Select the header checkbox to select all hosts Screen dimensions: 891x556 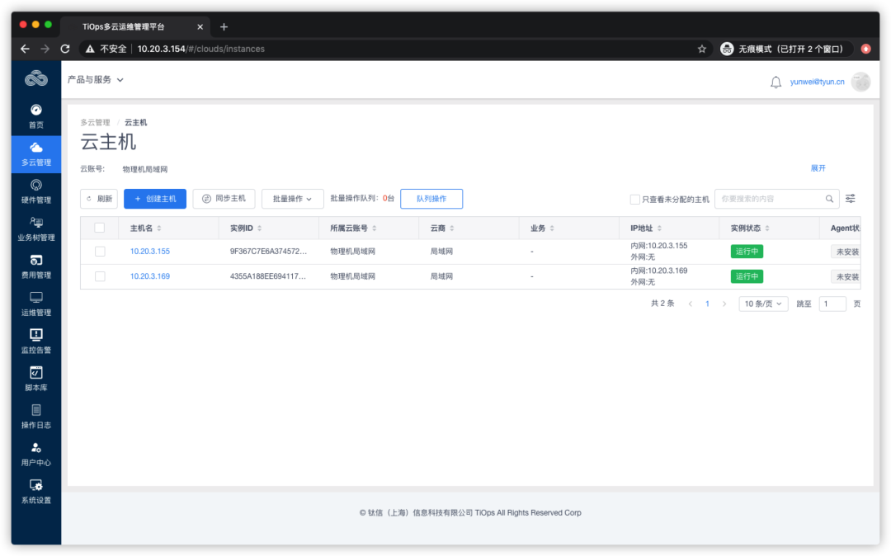tap(100, 227)
